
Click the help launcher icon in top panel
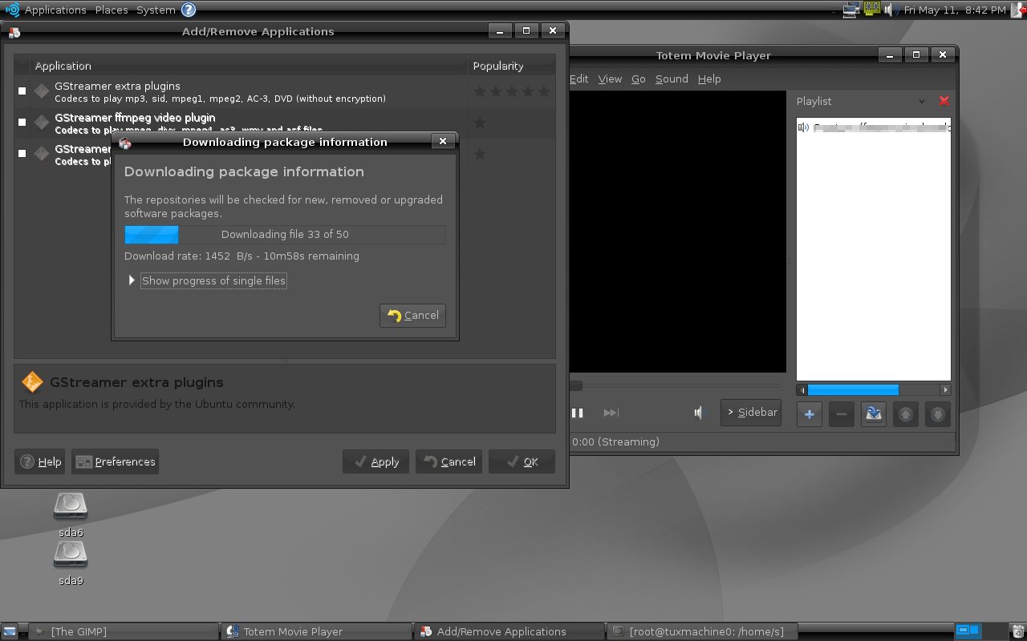pos(188,10)
